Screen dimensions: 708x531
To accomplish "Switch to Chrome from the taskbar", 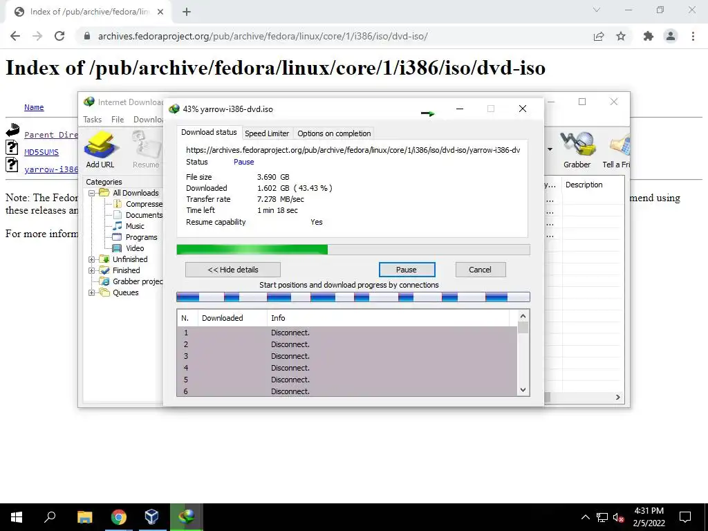I will click(x=119, y=517).
